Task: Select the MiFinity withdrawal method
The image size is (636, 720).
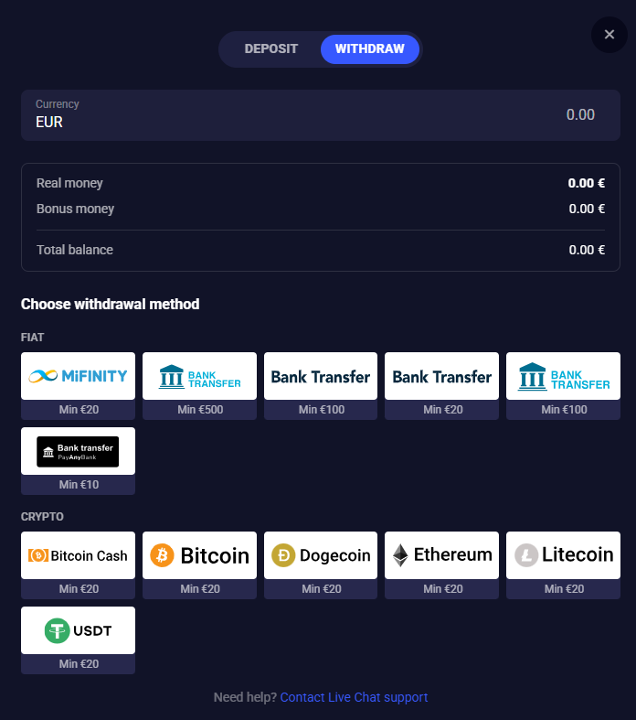Action: [x=78, y=376]
